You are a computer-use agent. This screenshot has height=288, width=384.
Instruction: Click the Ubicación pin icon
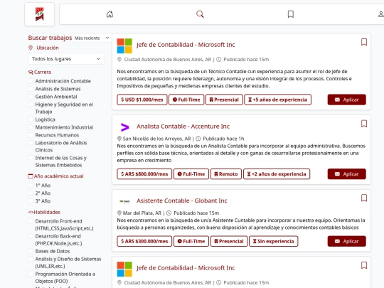point(31,48)
